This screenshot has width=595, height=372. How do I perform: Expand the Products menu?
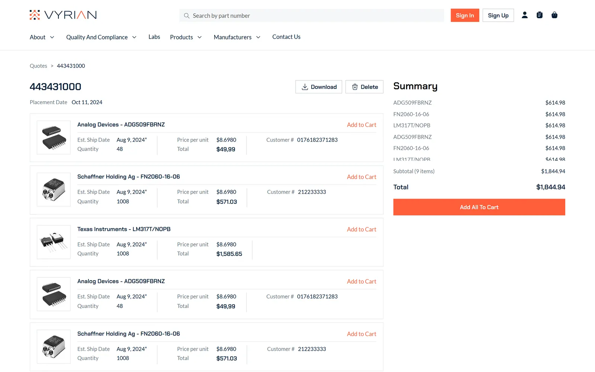(x=186, y=37)
